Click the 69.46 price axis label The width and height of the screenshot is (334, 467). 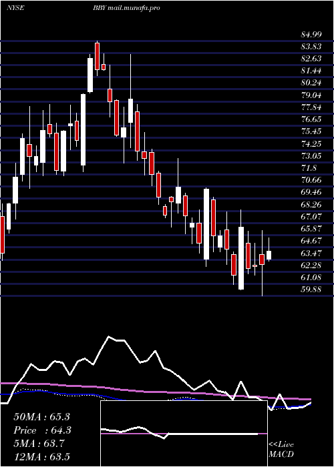click(311, 192)
